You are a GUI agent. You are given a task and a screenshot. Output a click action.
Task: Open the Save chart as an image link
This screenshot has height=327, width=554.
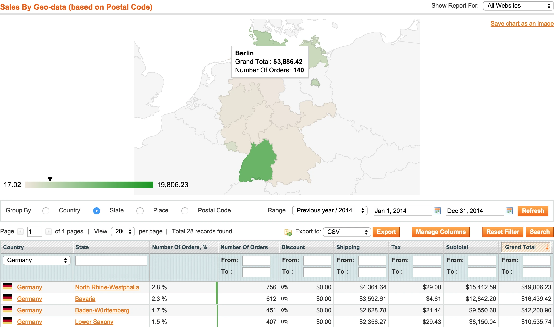click(522, 24)
